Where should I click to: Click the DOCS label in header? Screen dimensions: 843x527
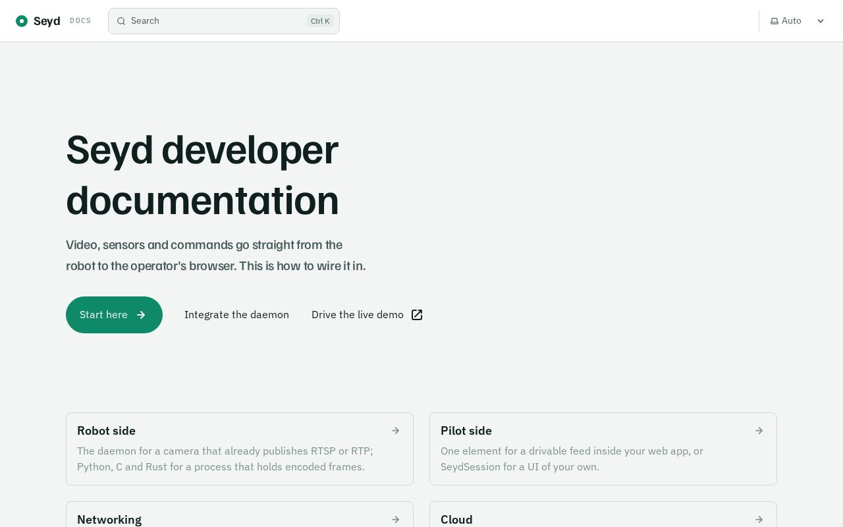click(80, 21)
